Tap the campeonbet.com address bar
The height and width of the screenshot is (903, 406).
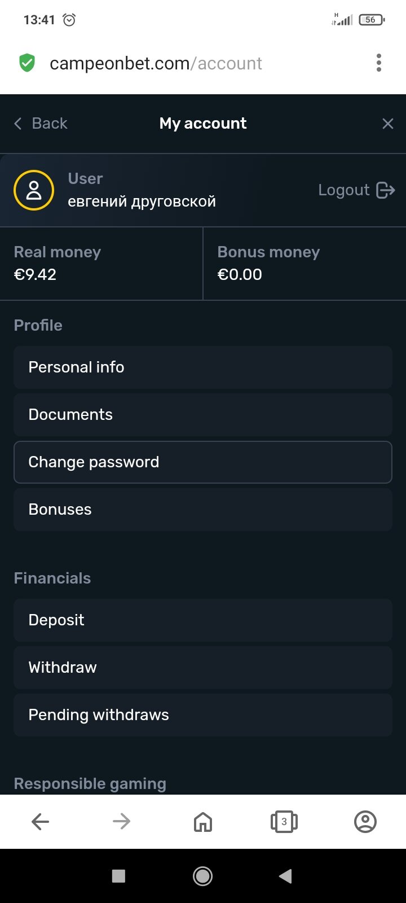click(156, 63)
